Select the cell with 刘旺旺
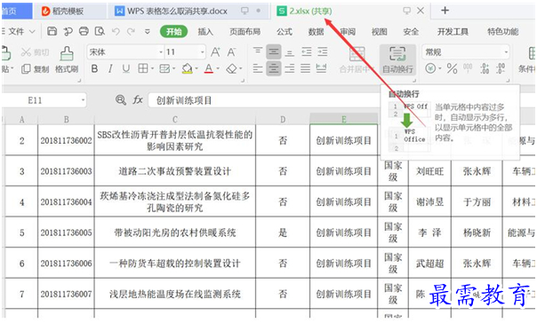 (x=429, y=171)
